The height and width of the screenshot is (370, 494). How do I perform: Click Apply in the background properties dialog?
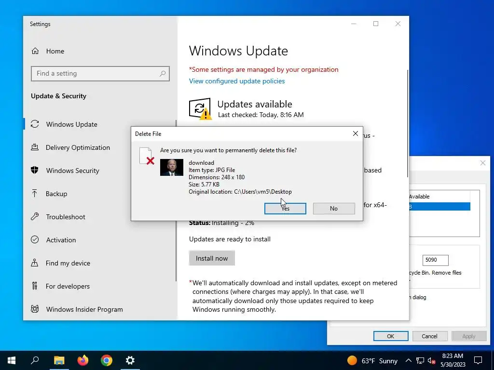[x=468, y=336]
